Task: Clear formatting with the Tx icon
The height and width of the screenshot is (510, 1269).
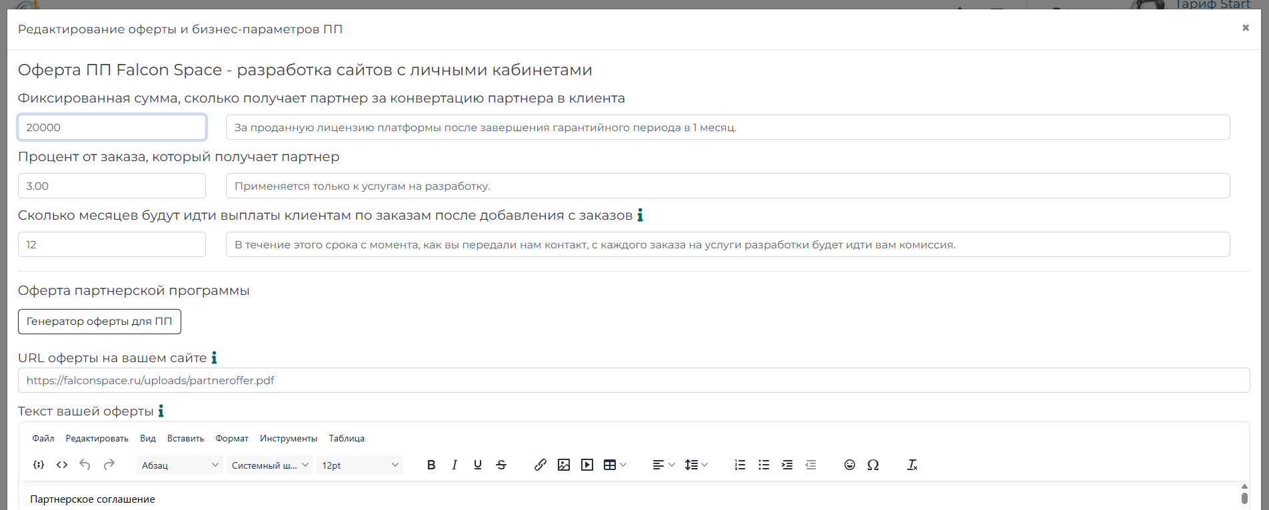Action: point(912,465)
